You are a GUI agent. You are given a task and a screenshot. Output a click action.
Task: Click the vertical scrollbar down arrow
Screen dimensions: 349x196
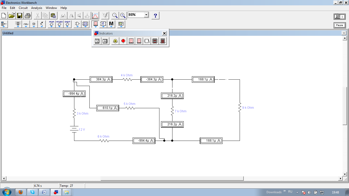[x=345, y=174]
